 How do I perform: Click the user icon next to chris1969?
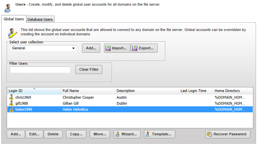point(11,97)
